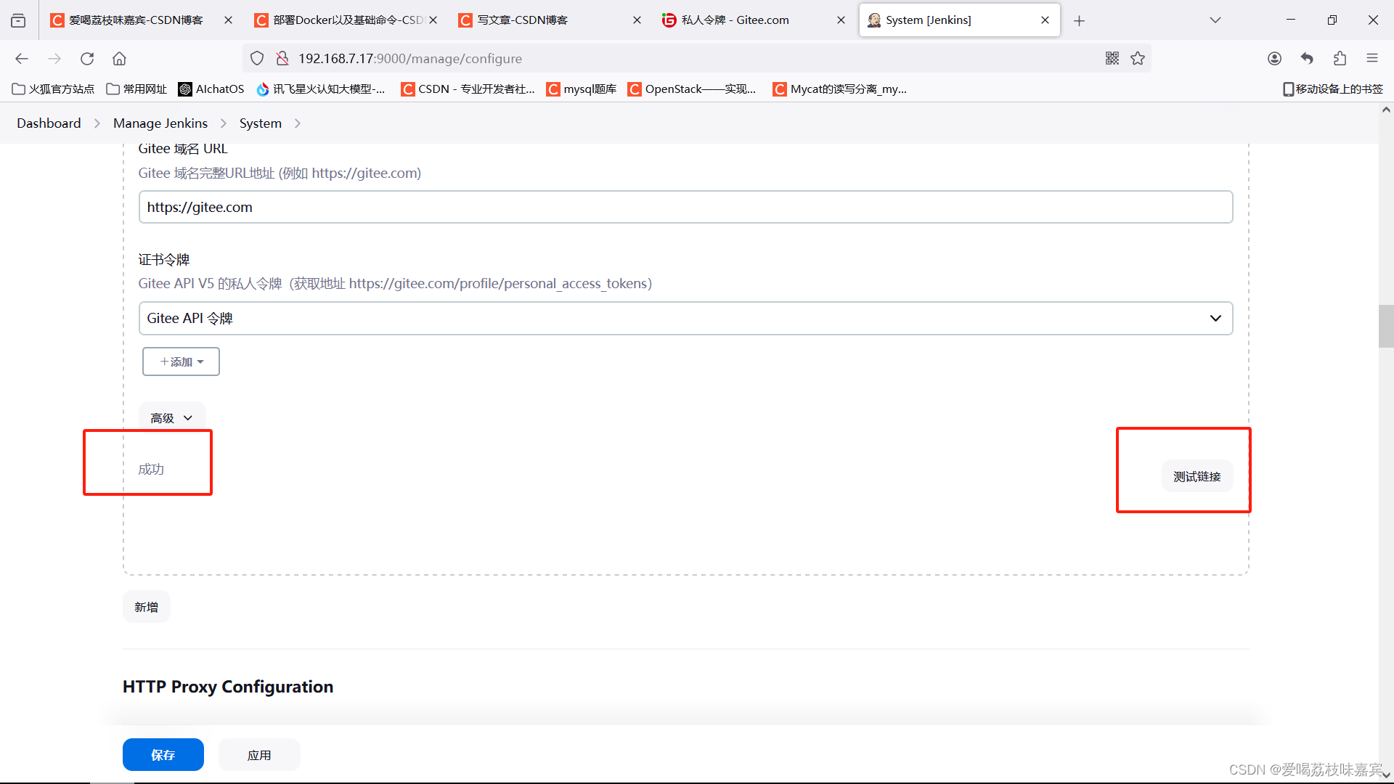Image resolution: width=1394 pixels, height=784 pixels.
Task: Open the QR code icon in address bar
Action: click(1112, 59)
